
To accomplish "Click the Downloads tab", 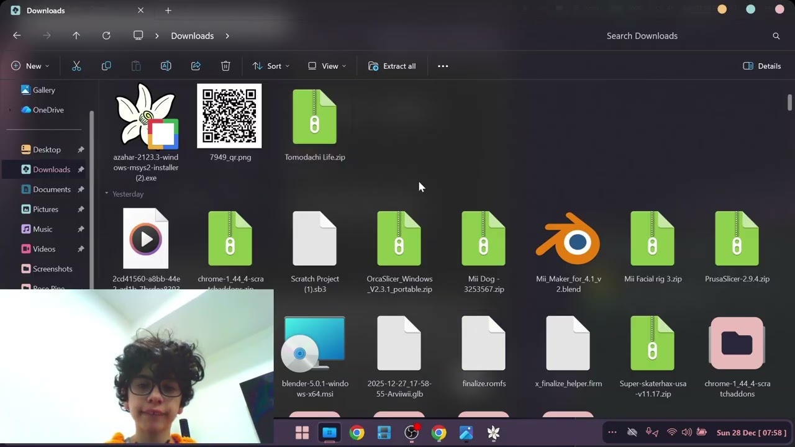I will pos(78,11).
